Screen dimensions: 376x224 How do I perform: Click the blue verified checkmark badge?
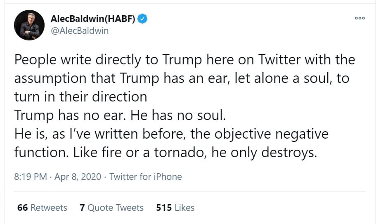tap(143, 19)
